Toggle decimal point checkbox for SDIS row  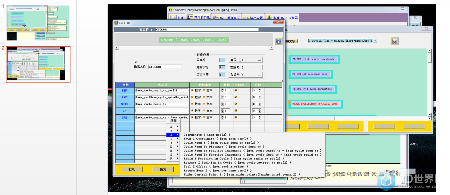pos(236,104)
